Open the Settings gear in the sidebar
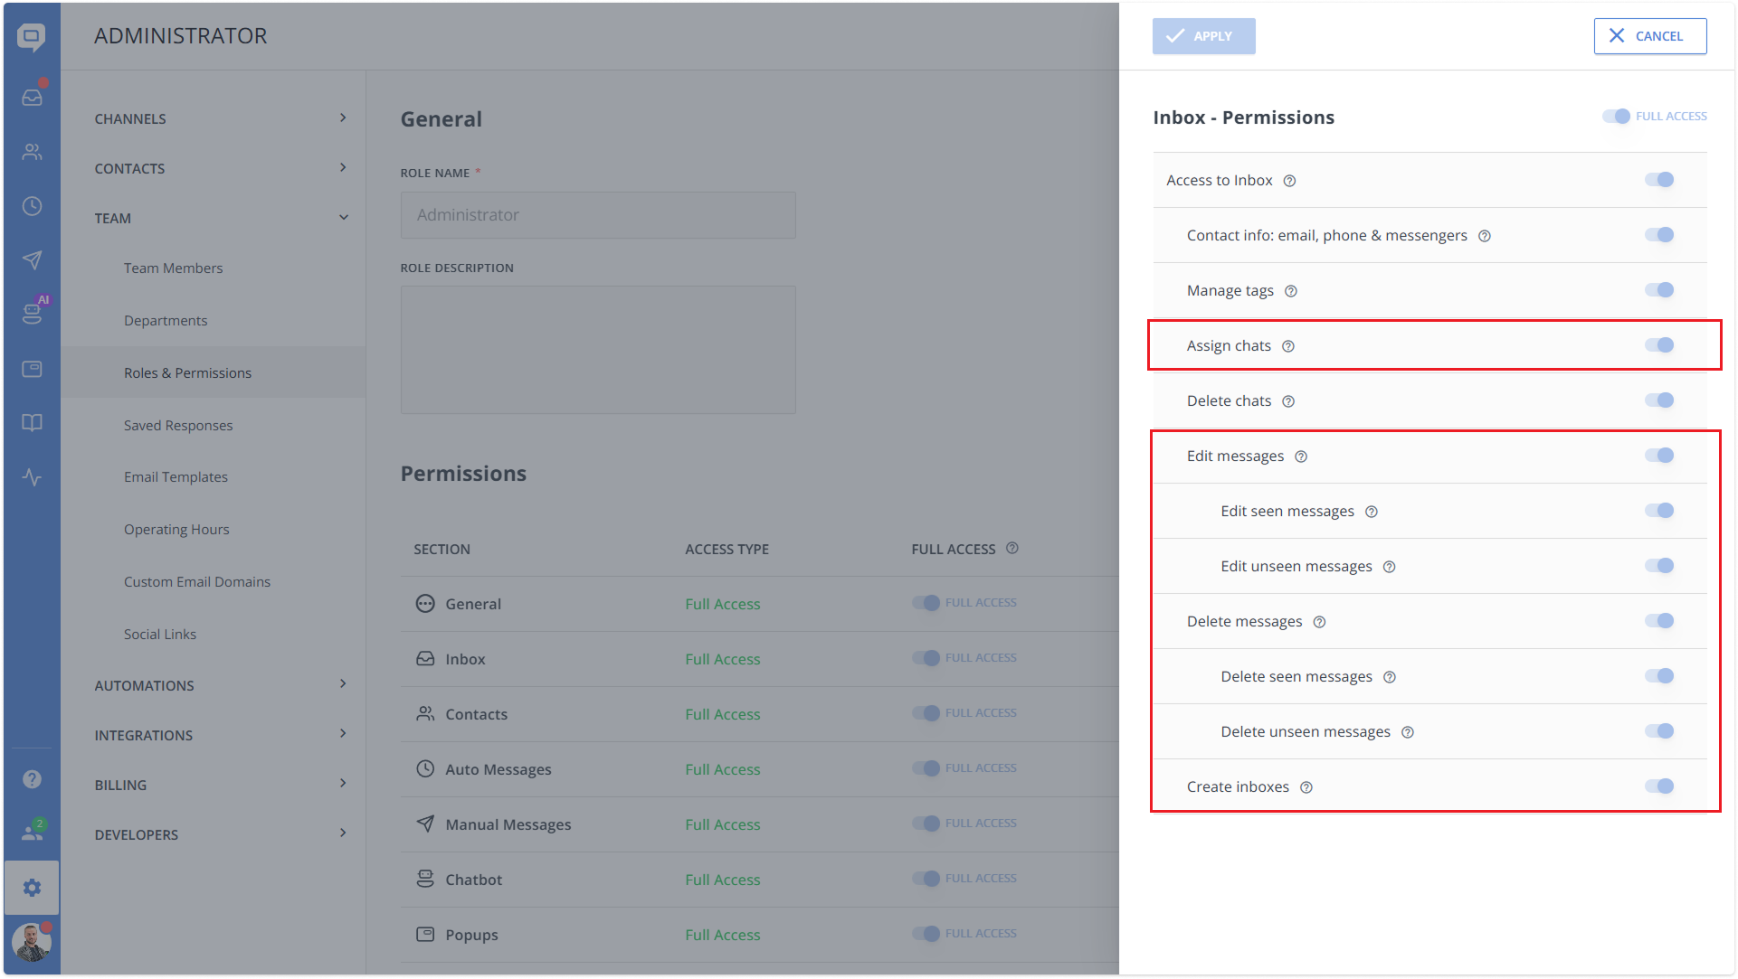Screen dimensions: 1738x979 pos(32,888)
